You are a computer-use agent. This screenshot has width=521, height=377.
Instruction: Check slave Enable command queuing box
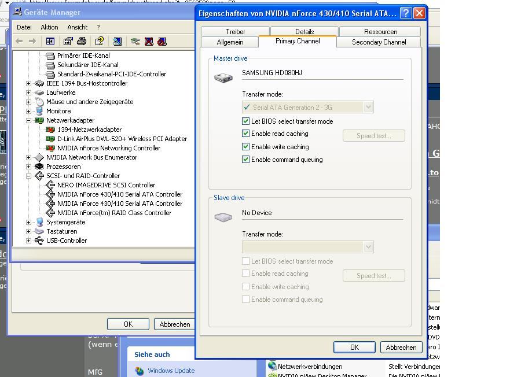click(x=245, y=300)
